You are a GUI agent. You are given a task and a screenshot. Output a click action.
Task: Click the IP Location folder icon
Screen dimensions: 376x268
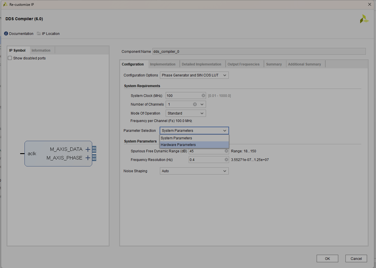(39, 34)
